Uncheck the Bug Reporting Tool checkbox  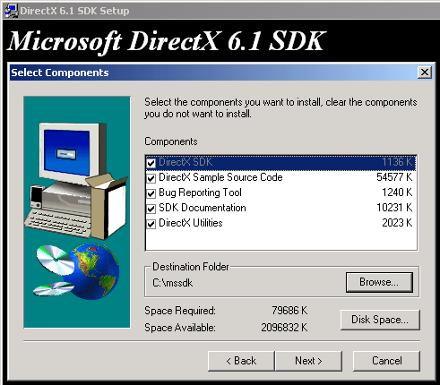(x=151, y=193)
